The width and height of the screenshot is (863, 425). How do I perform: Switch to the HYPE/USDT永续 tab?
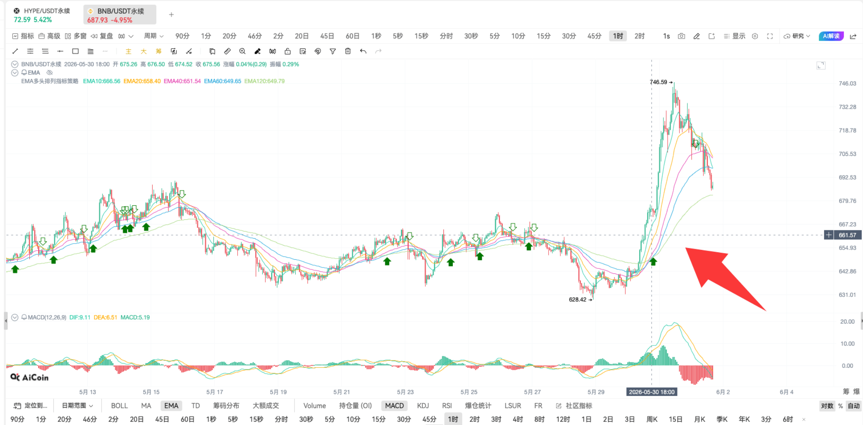click(42, 15)
